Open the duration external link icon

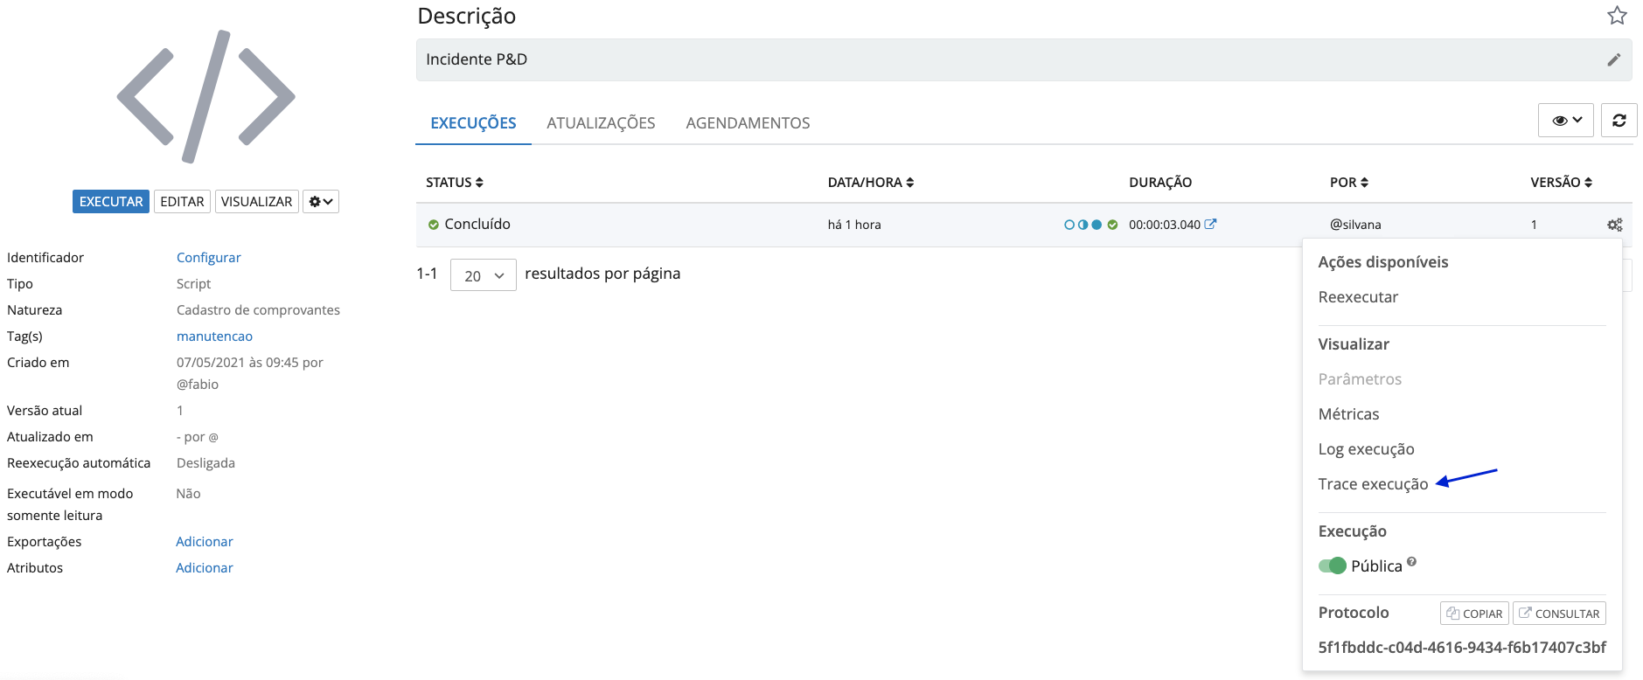click(1210, 224)
